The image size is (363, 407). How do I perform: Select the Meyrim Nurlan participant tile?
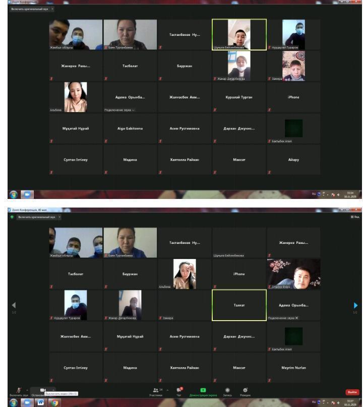tap(293, 367)
